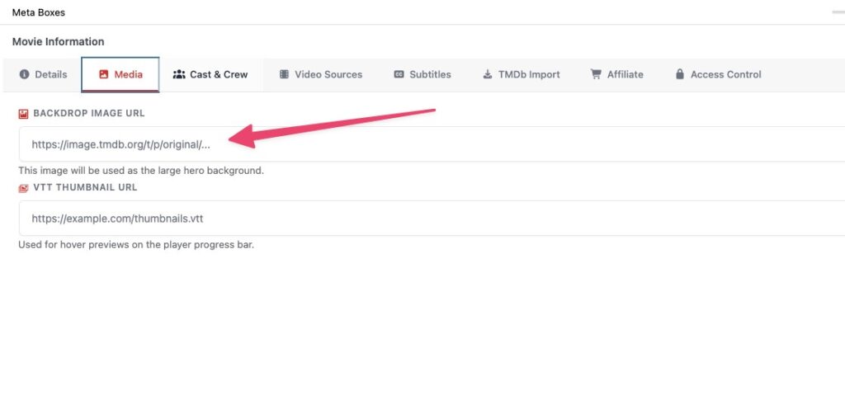The image size is (845, 409).
Task: Click the shopping cart icon for Affiliate
Action: [x=596, y=74]
